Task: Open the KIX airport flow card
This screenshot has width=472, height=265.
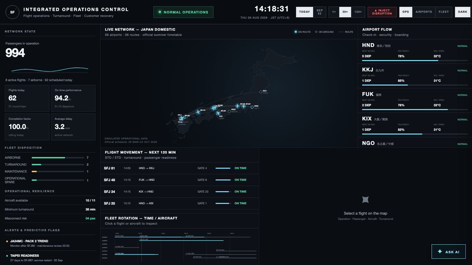Action: [415, 125]
